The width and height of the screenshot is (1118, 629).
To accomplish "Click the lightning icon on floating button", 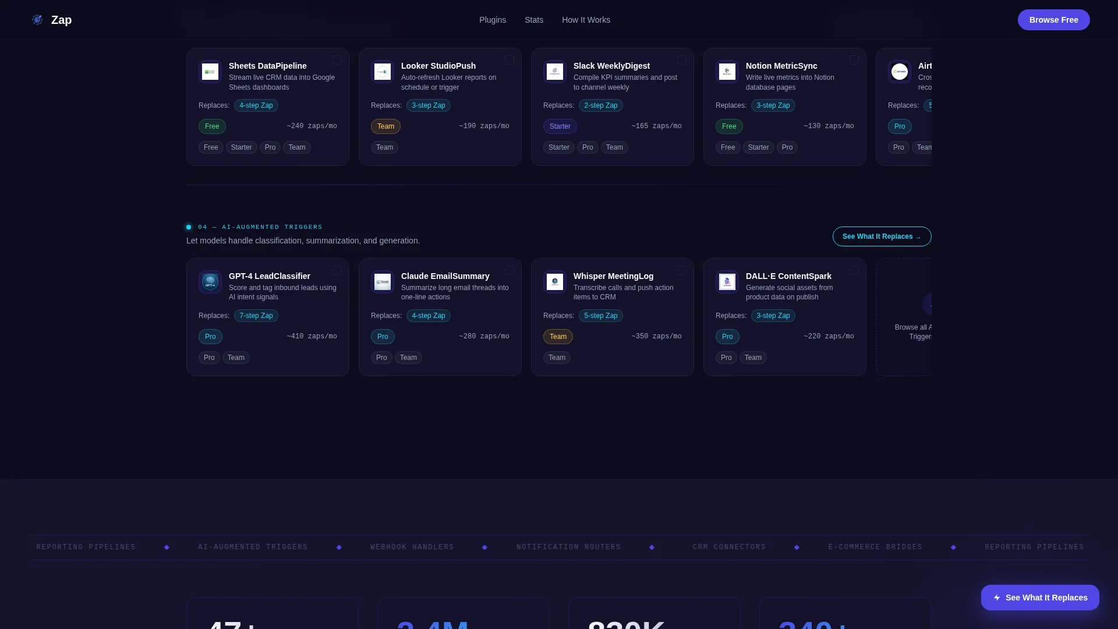I will [997, 598].
